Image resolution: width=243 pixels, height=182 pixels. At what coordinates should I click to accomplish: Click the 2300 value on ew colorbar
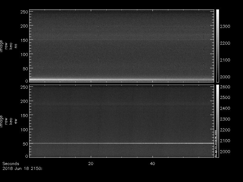coord(225,119)
